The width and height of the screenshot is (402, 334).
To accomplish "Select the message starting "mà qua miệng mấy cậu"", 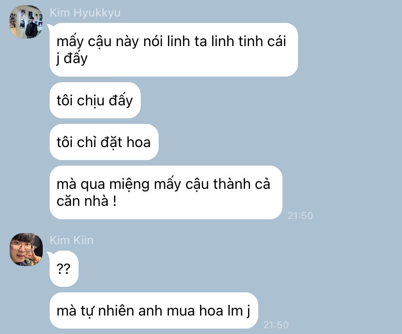I will tap(166, 193).
